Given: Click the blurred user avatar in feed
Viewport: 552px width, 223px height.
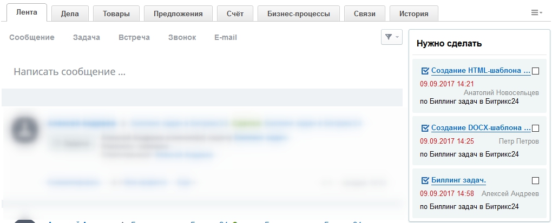Looking at the screenshot, I should tap(25, 130).
